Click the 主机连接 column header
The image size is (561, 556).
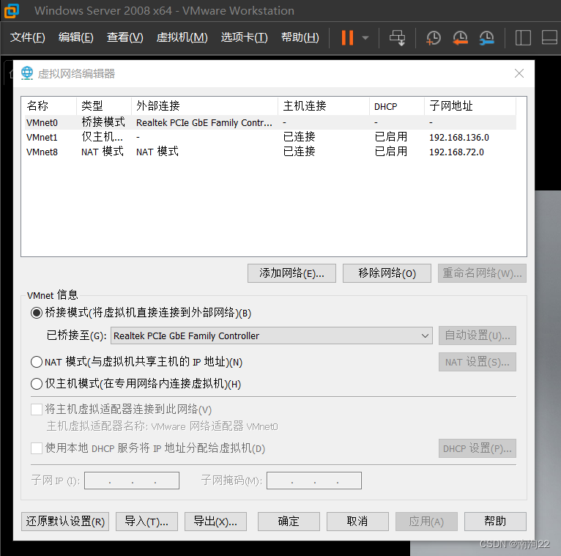point(324,106)
